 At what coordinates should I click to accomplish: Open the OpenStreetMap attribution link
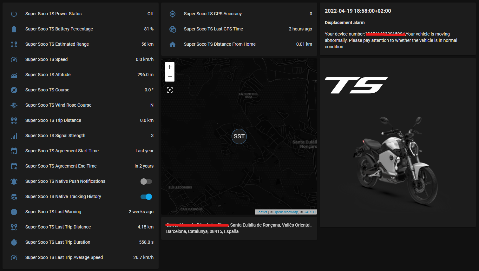coord(286,212)
